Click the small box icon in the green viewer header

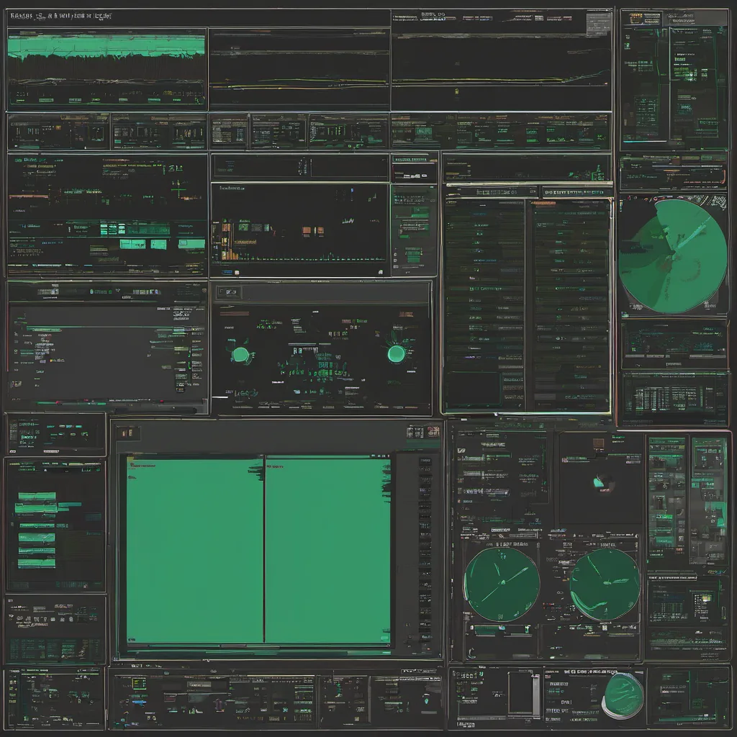(128, 433)
